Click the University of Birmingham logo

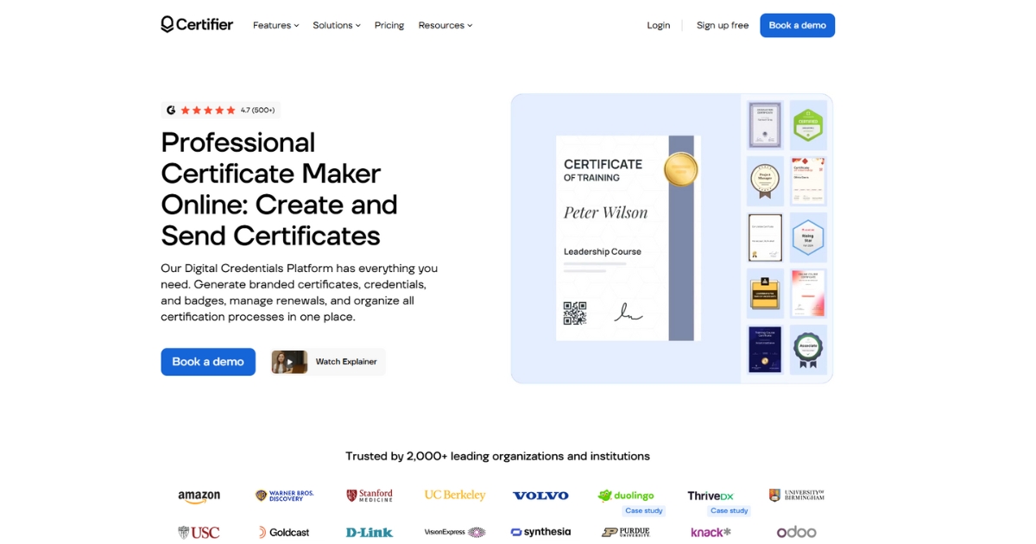pyautogui.click(x=797, y=496)
